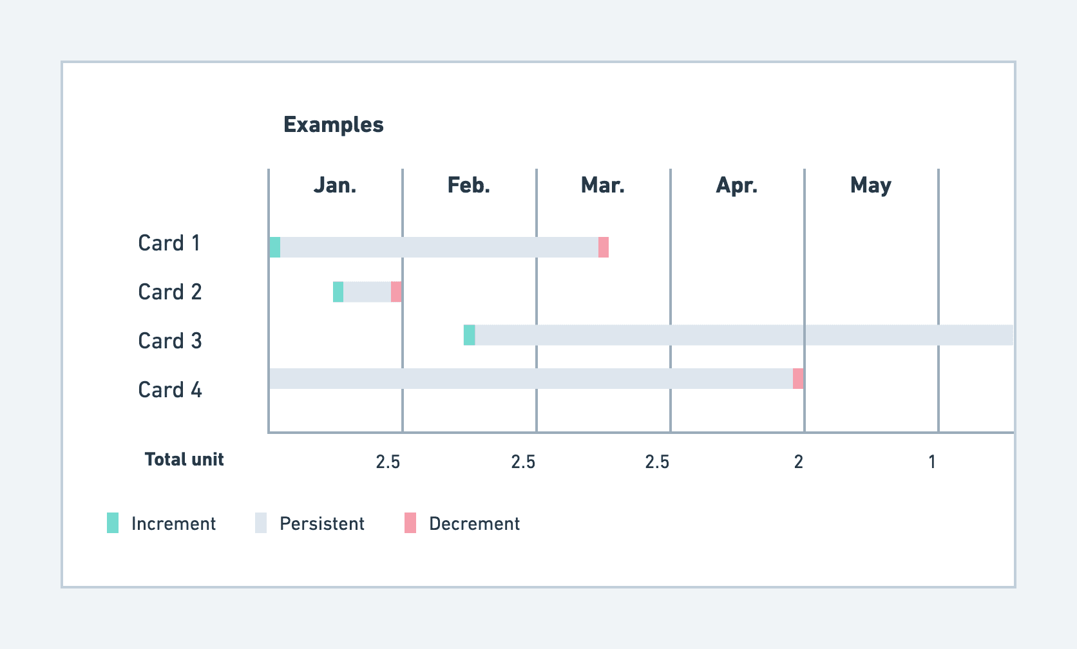Click Card 1 green increment marker

(275, 247)
